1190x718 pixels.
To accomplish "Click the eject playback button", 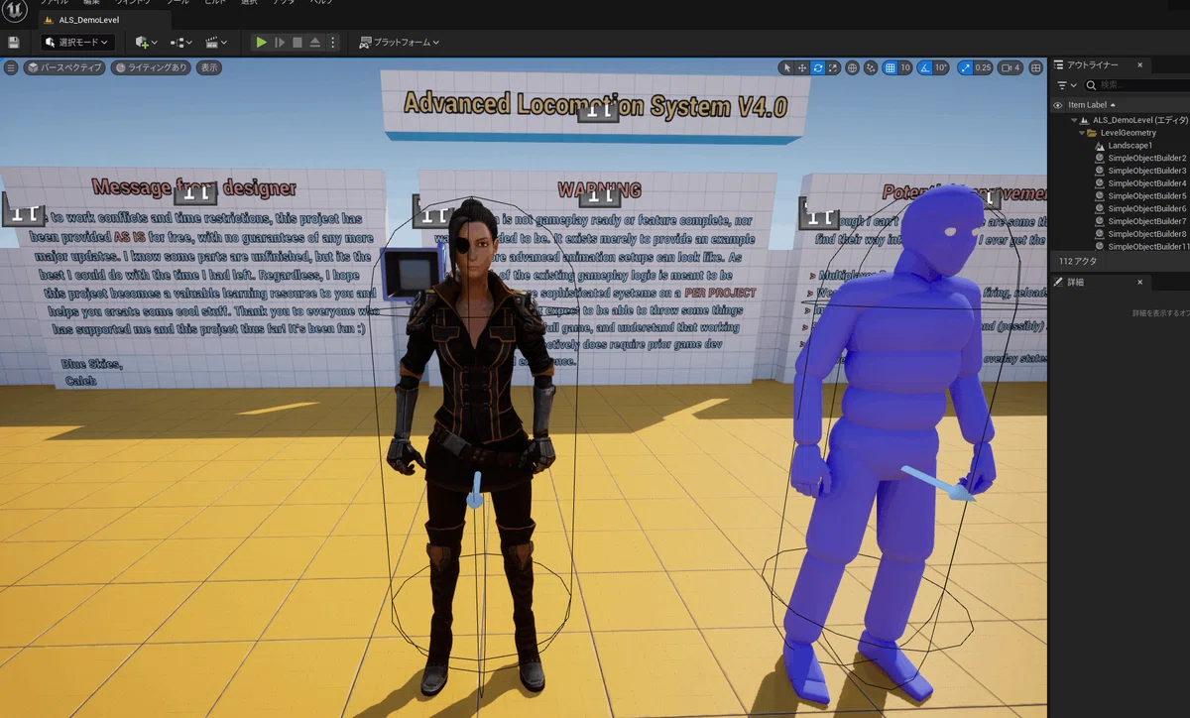I will coord(314,43).
